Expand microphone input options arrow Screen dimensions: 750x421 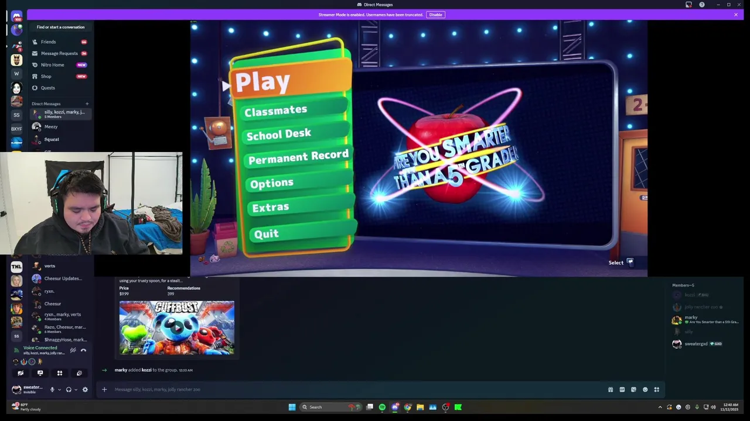[59, 389]
